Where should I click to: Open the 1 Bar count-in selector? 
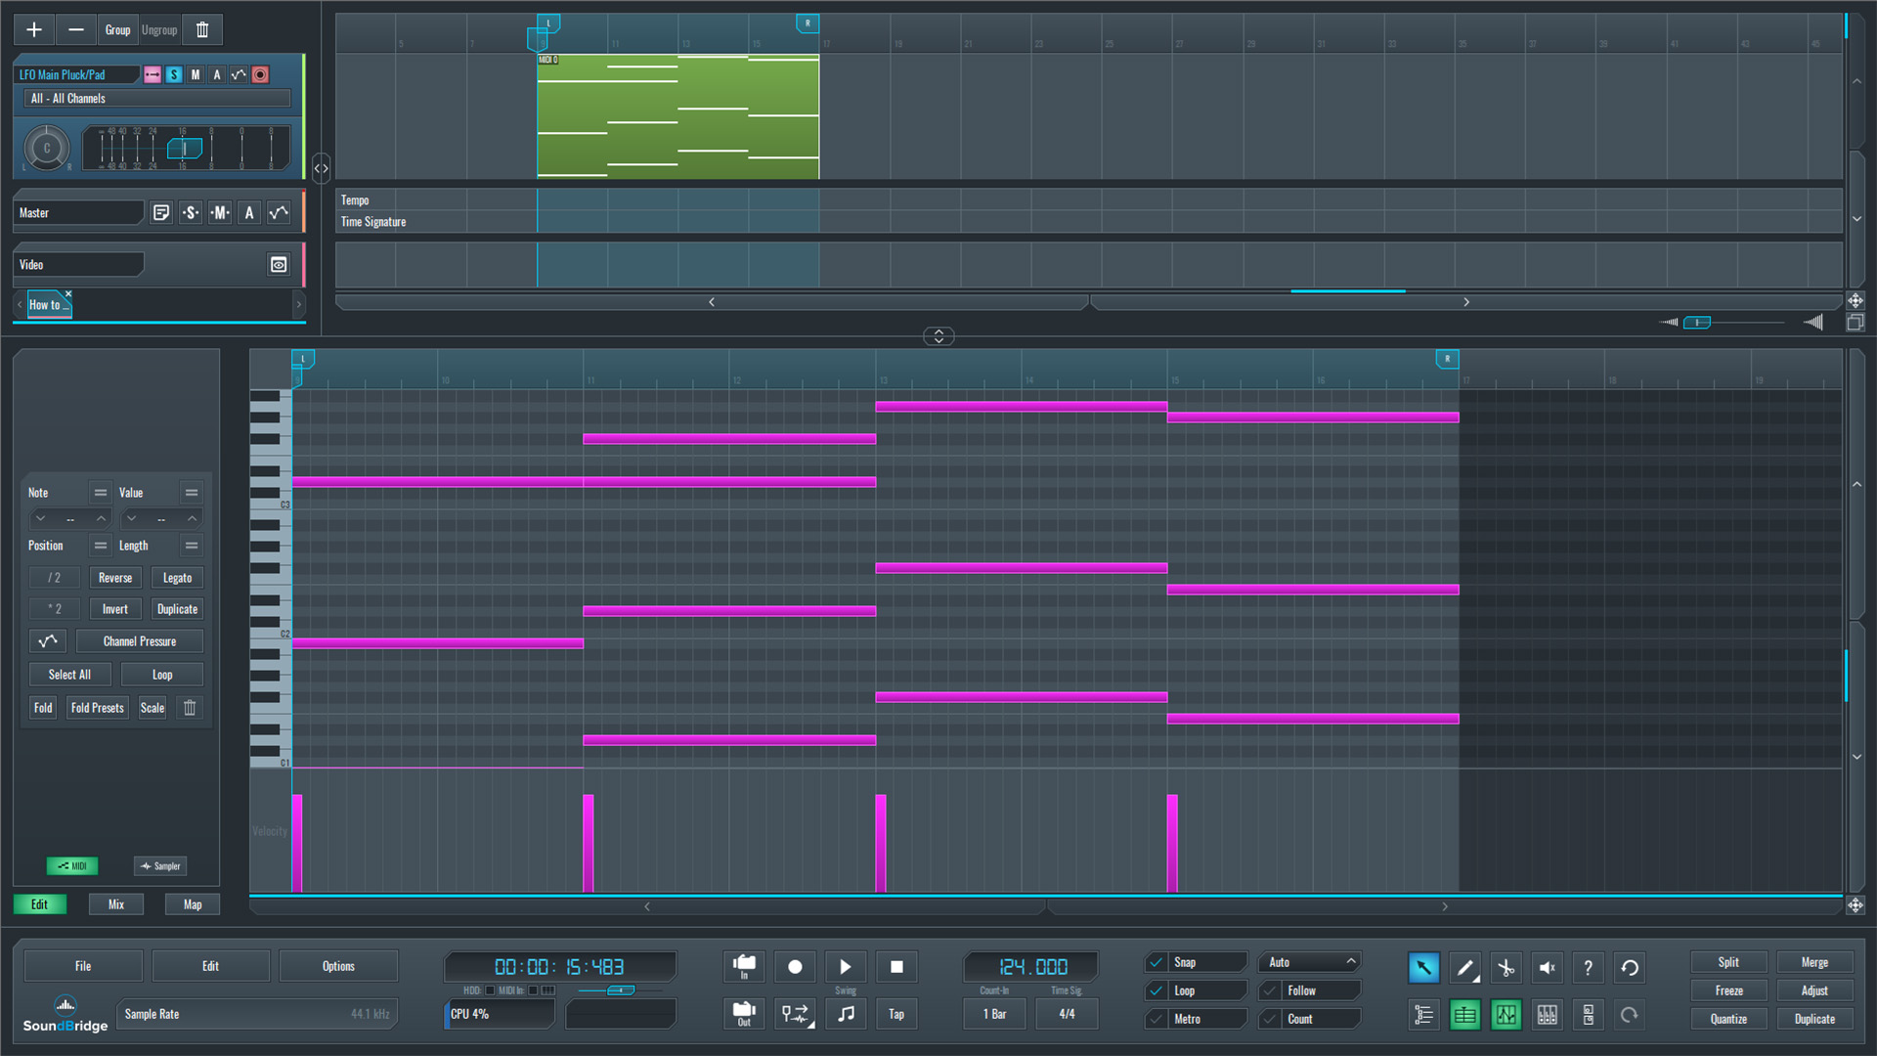point(994,1014)
